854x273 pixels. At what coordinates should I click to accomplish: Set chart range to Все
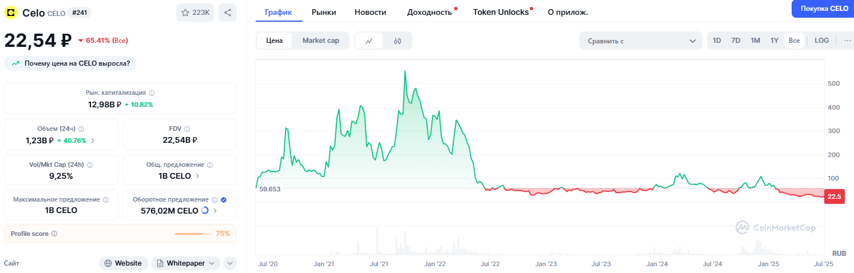point(794,41)
